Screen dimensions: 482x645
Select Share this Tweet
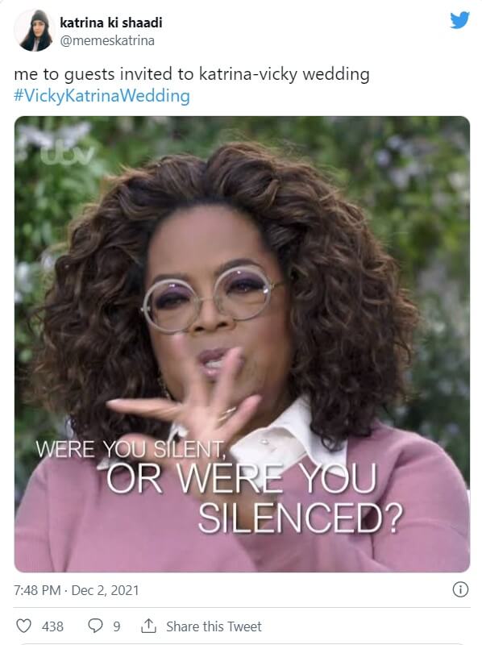[214, 626]
